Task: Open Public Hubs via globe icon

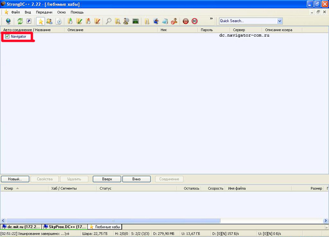Action: (x=9, y=21)
